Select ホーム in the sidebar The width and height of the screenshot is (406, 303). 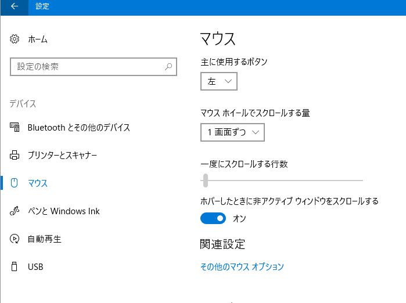pyautogui.click(x=38, y=39)
